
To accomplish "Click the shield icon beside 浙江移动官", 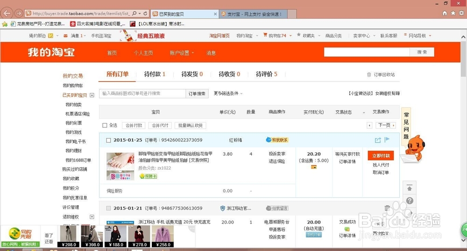I will (x=222, y=208).
